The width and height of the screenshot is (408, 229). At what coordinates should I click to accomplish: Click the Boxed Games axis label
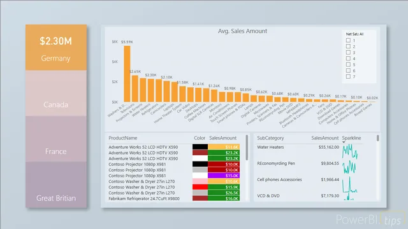[363, 110]
